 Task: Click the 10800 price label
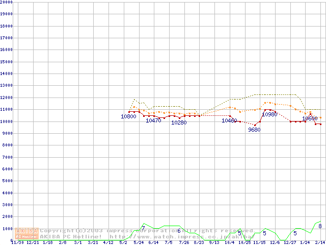(x=128, y=116)
